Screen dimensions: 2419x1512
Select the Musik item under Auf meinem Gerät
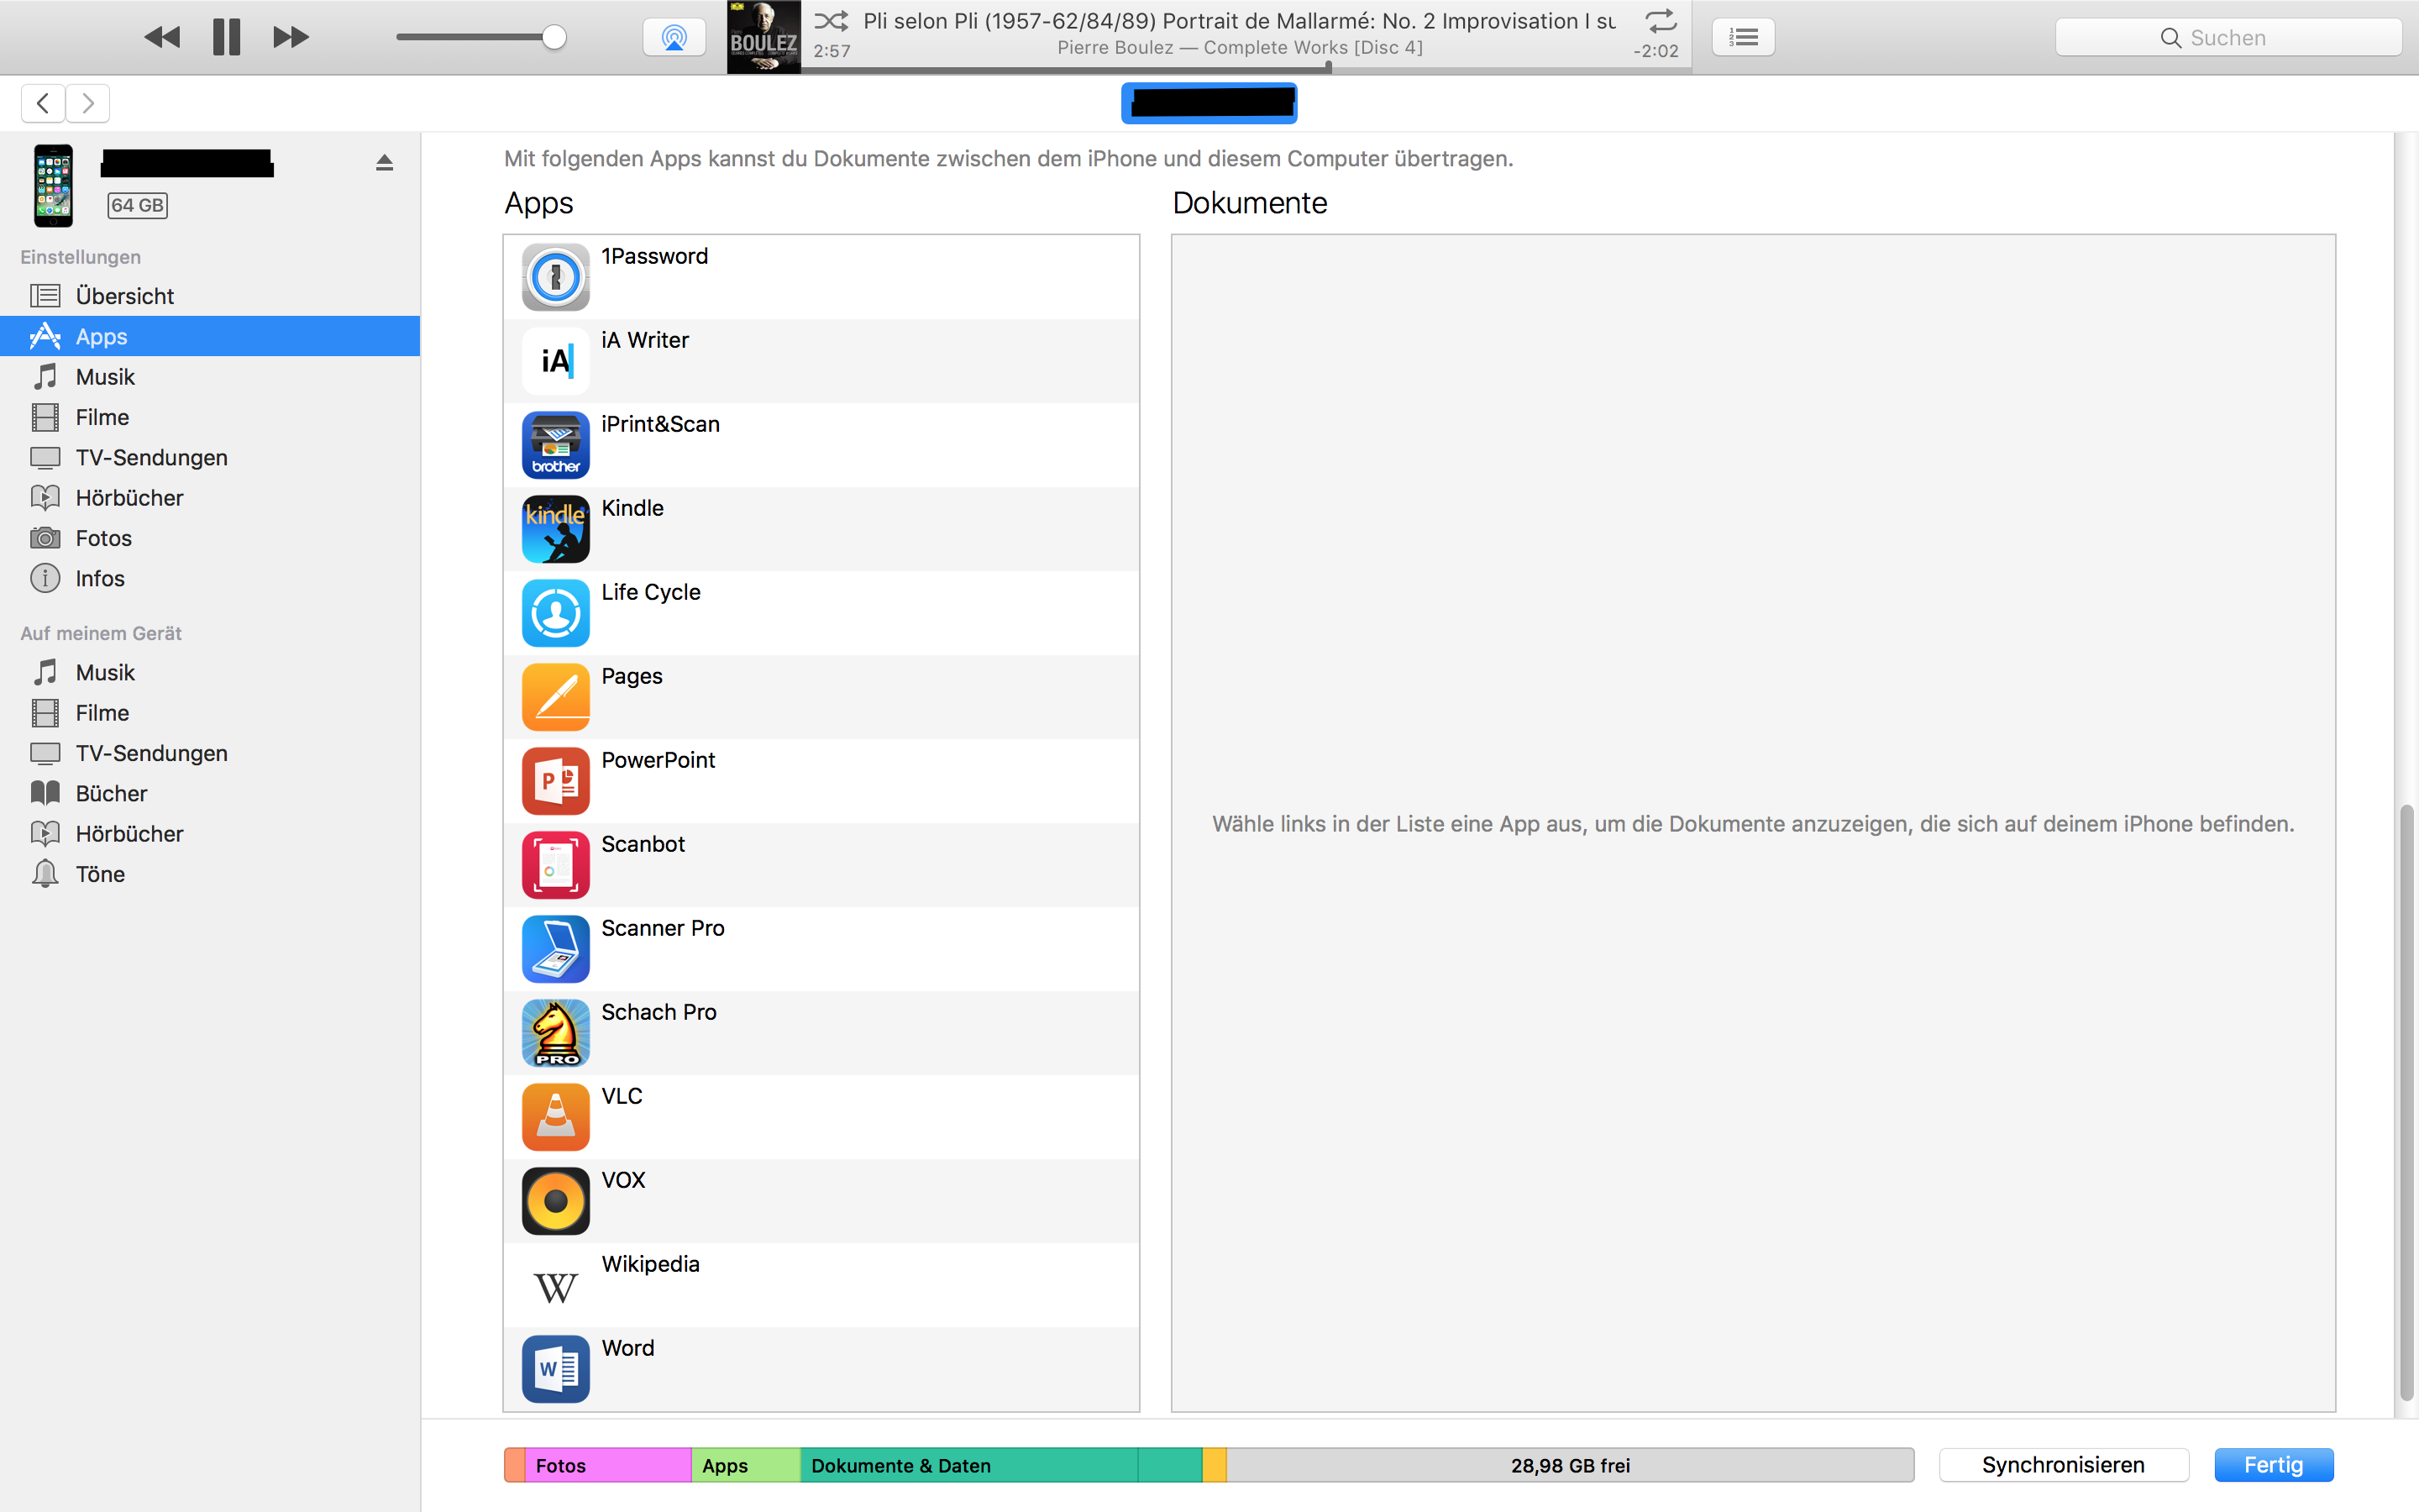[x=104, y=670]
